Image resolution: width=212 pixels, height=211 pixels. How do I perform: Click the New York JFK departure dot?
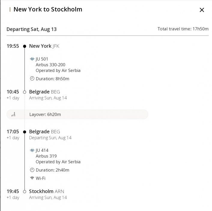25,46
